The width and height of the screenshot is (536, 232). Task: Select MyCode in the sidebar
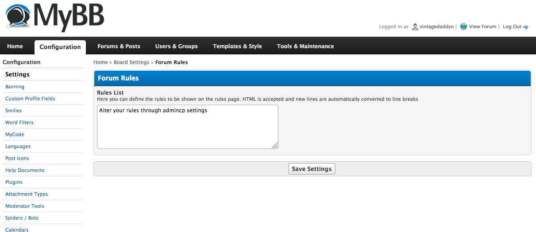15,134
